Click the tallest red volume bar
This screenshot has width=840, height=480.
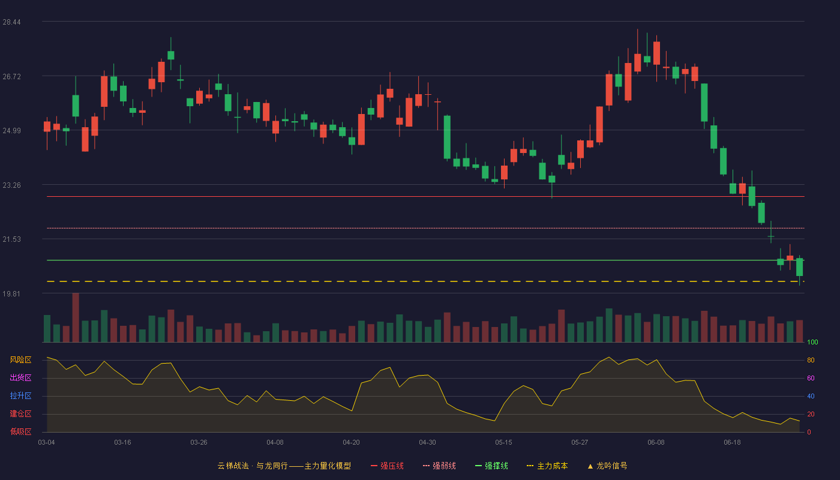pos(76,317)
